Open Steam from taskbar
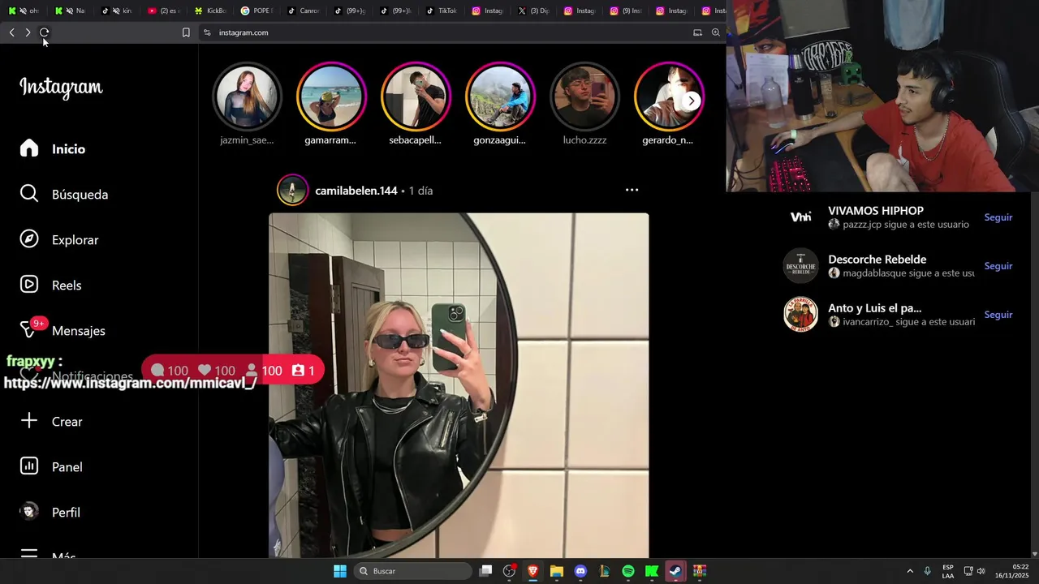1039x584 pixels. pyautogui.click(x=675, y=571)
